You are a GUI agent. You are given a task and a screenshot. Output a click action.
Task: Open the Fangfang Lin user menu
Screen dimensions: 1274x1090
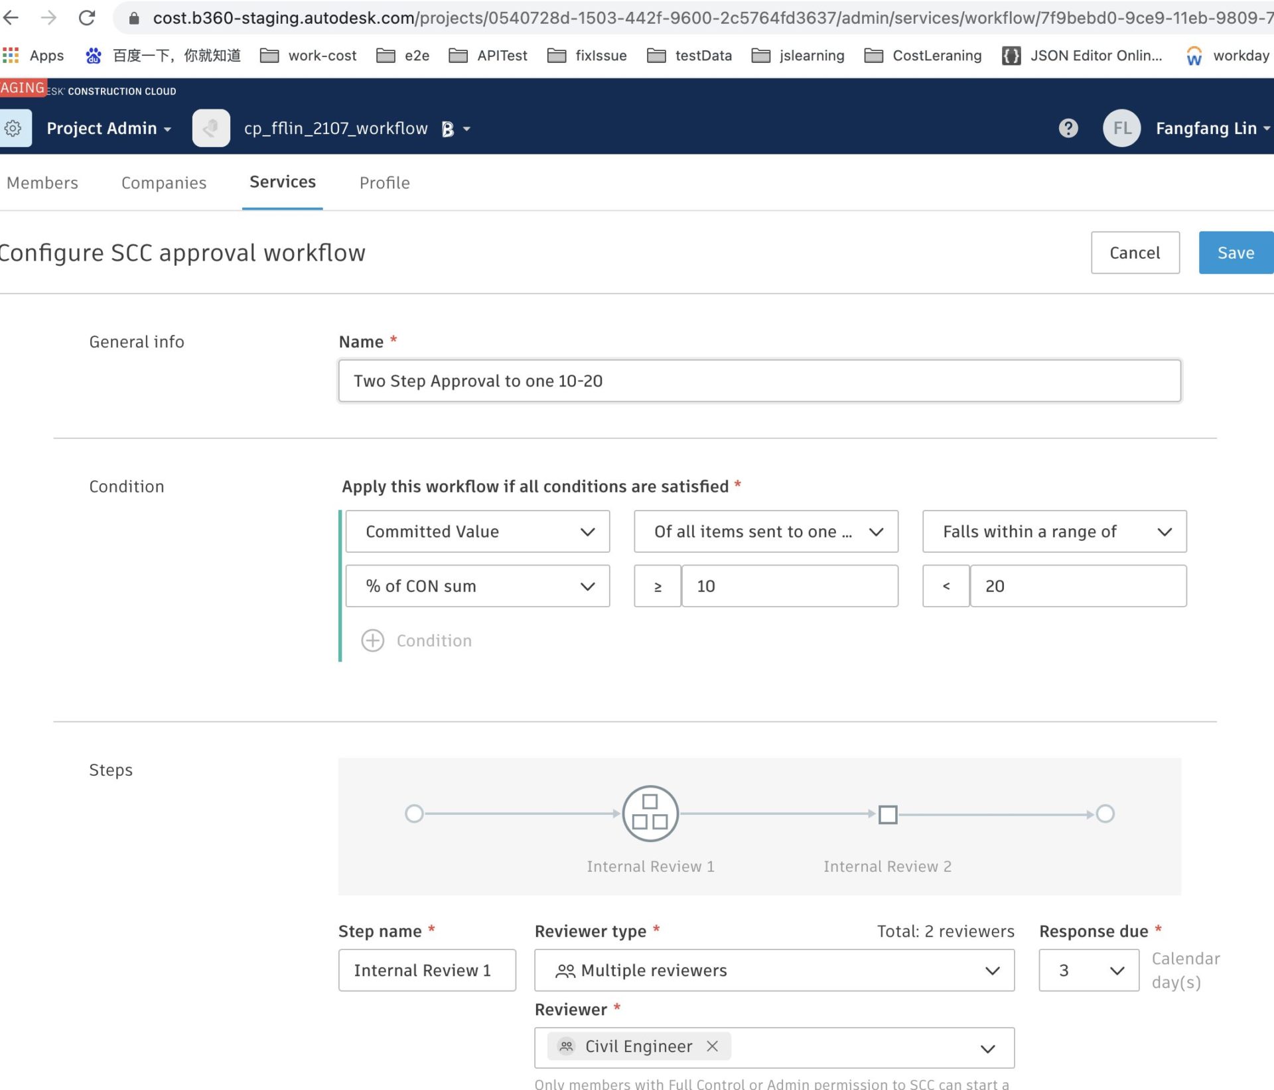pyautogui.click(x=1213, y=128)
